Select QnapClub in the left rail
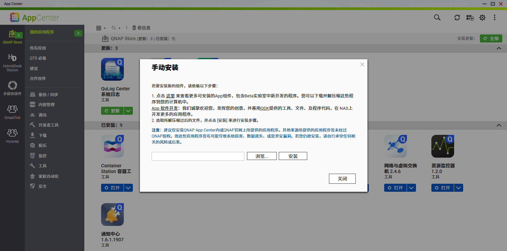This screenshot has width=507, height=251. tap(12, 112)
